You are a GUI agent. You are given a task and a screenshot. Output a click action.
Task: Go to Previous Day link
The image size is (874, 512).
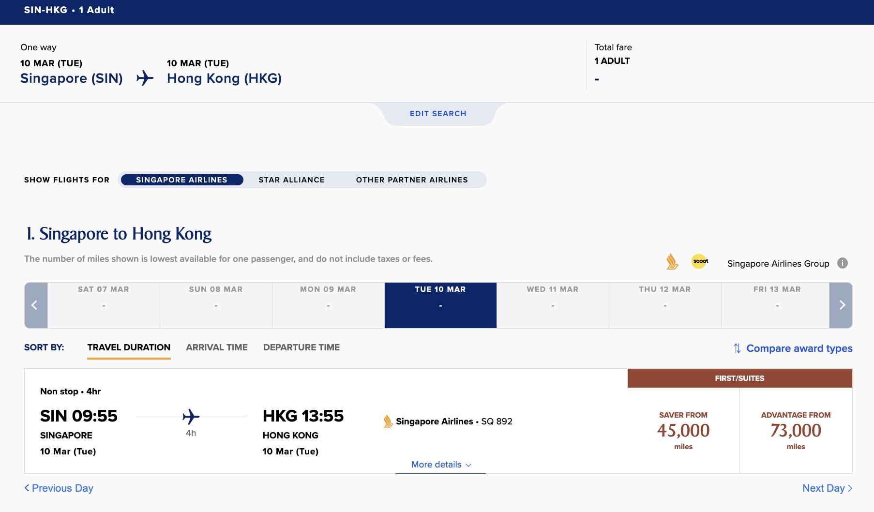coord(59,488)
